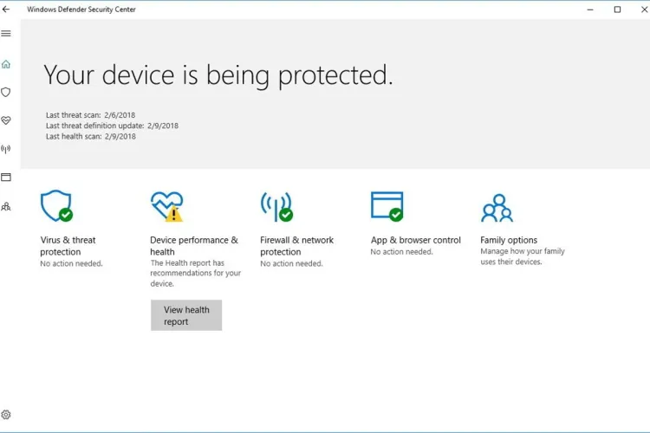Screen dimensions: 650x433
Task: Open Home from sidebar house icon
Action: [7, 64]
